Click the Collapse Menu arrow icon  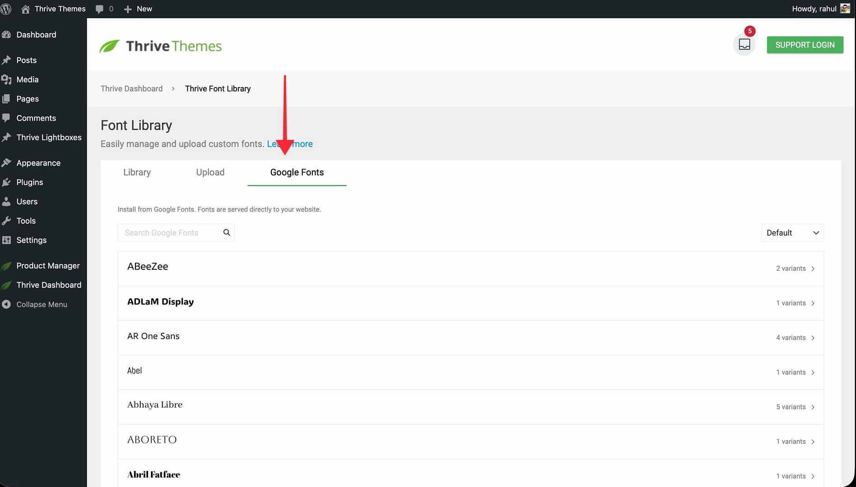[x=6, y=304]
